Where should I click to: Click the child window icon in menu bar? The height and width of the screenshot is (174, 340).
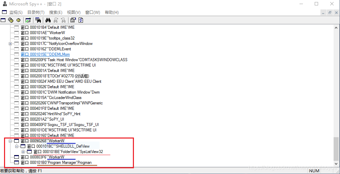coord(4,12)
